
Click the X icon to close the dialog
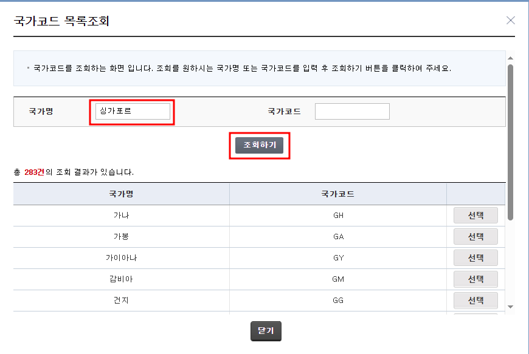point(510,20)
